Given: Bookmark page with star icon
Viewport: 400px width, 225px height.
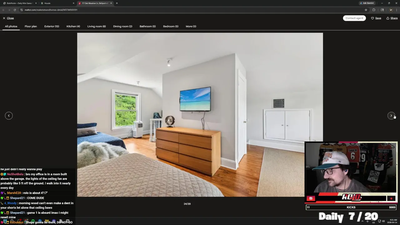Looking at the screenshot, I should (x=366, y=10).
